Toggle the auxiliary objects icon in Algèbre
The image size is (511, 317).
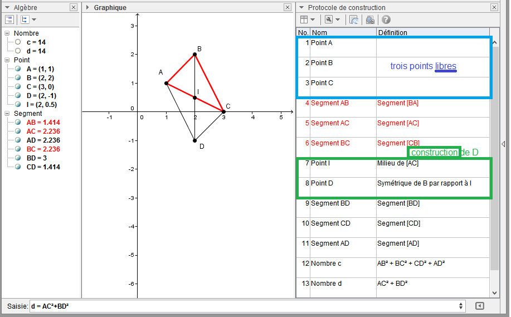[9, 19]
